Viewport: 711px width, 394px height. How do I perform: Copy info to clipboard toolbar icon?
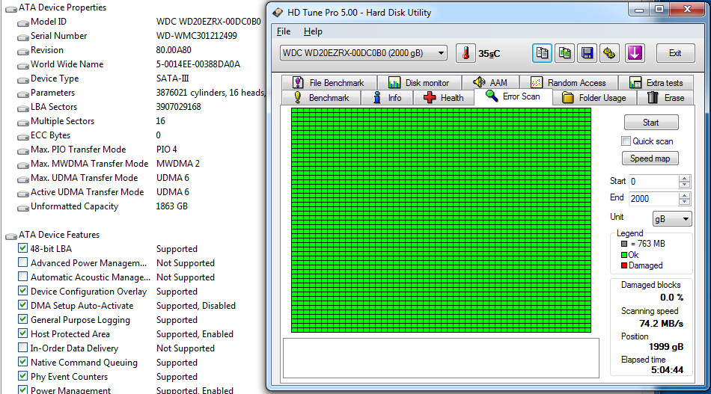542,53
